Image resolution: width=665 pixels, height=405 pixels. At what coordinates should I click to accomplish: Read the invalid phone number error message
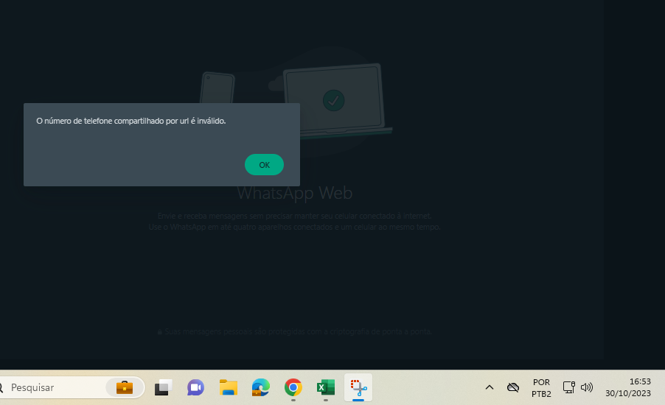(131, 121)
